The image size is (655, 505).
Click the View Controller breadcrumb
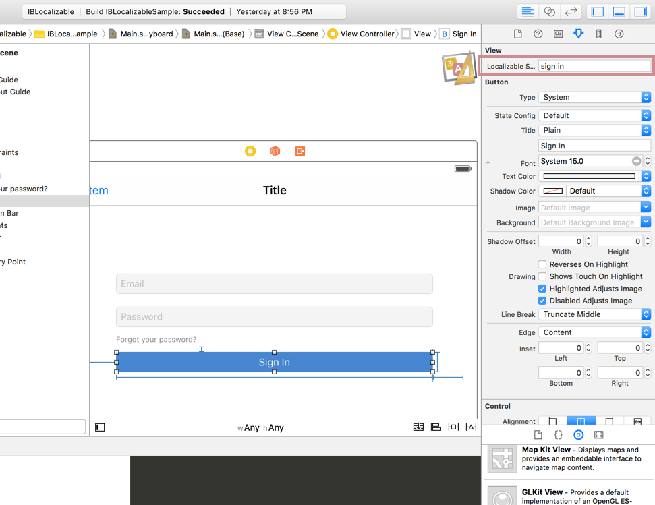point(362,34)
